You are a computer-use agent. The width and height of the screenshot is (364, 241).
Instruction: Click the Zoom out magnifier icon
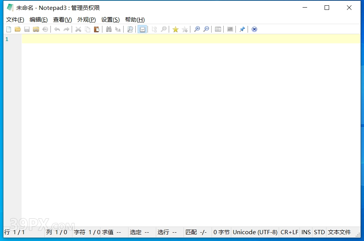coord(206,29)
